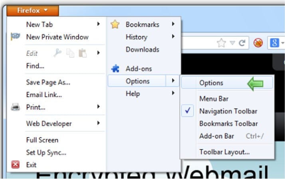
Task: Open New Tab menu entry
Action: point(40,24)
